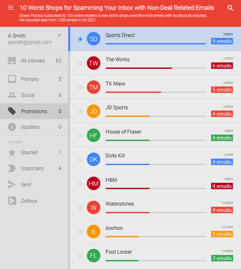Click the All inboxes count 62
Image resolution: width=241 pixels, height=269 pixels.
(58, 61)
